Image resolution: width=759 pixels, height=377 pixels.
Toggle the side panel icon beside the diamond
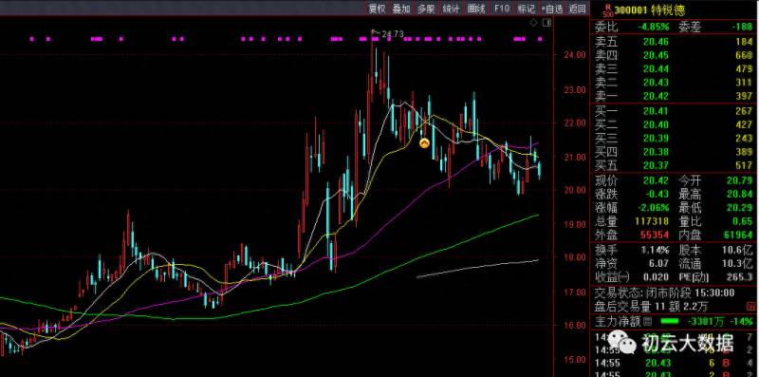(547, 22)
